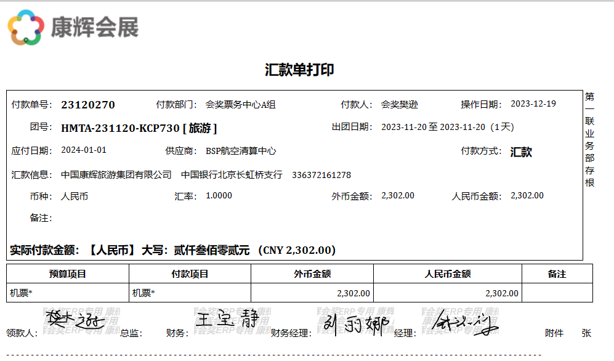614x361 pixels.
Task: Click the payer name 会奖樊逊
Action: pyautogui.click(x=399, y=105)
